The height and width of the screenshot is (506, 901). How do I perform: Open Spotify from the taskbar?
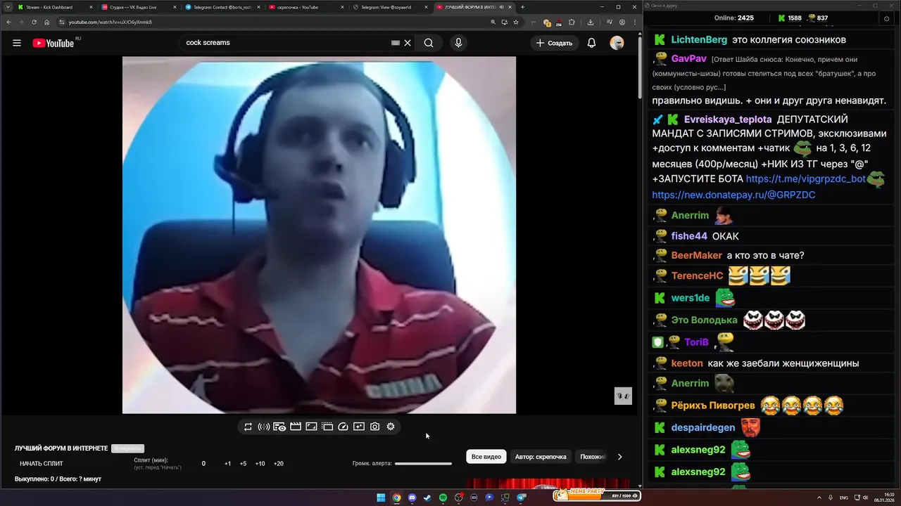pos(443,498)
